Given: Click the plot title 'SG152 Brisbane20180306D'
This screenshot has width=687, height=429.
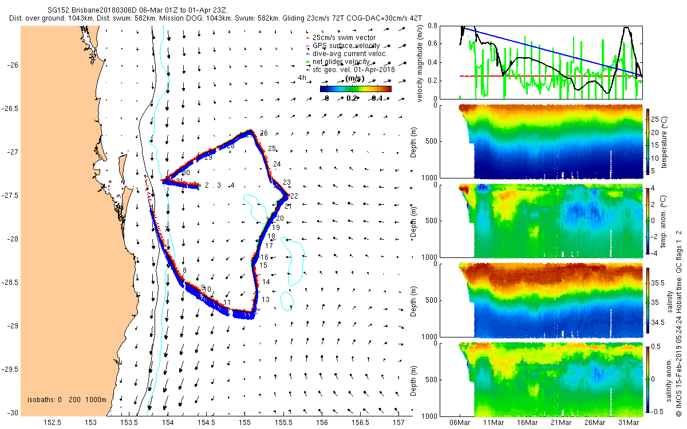Looking at the screenshot, I should (92, 10).
